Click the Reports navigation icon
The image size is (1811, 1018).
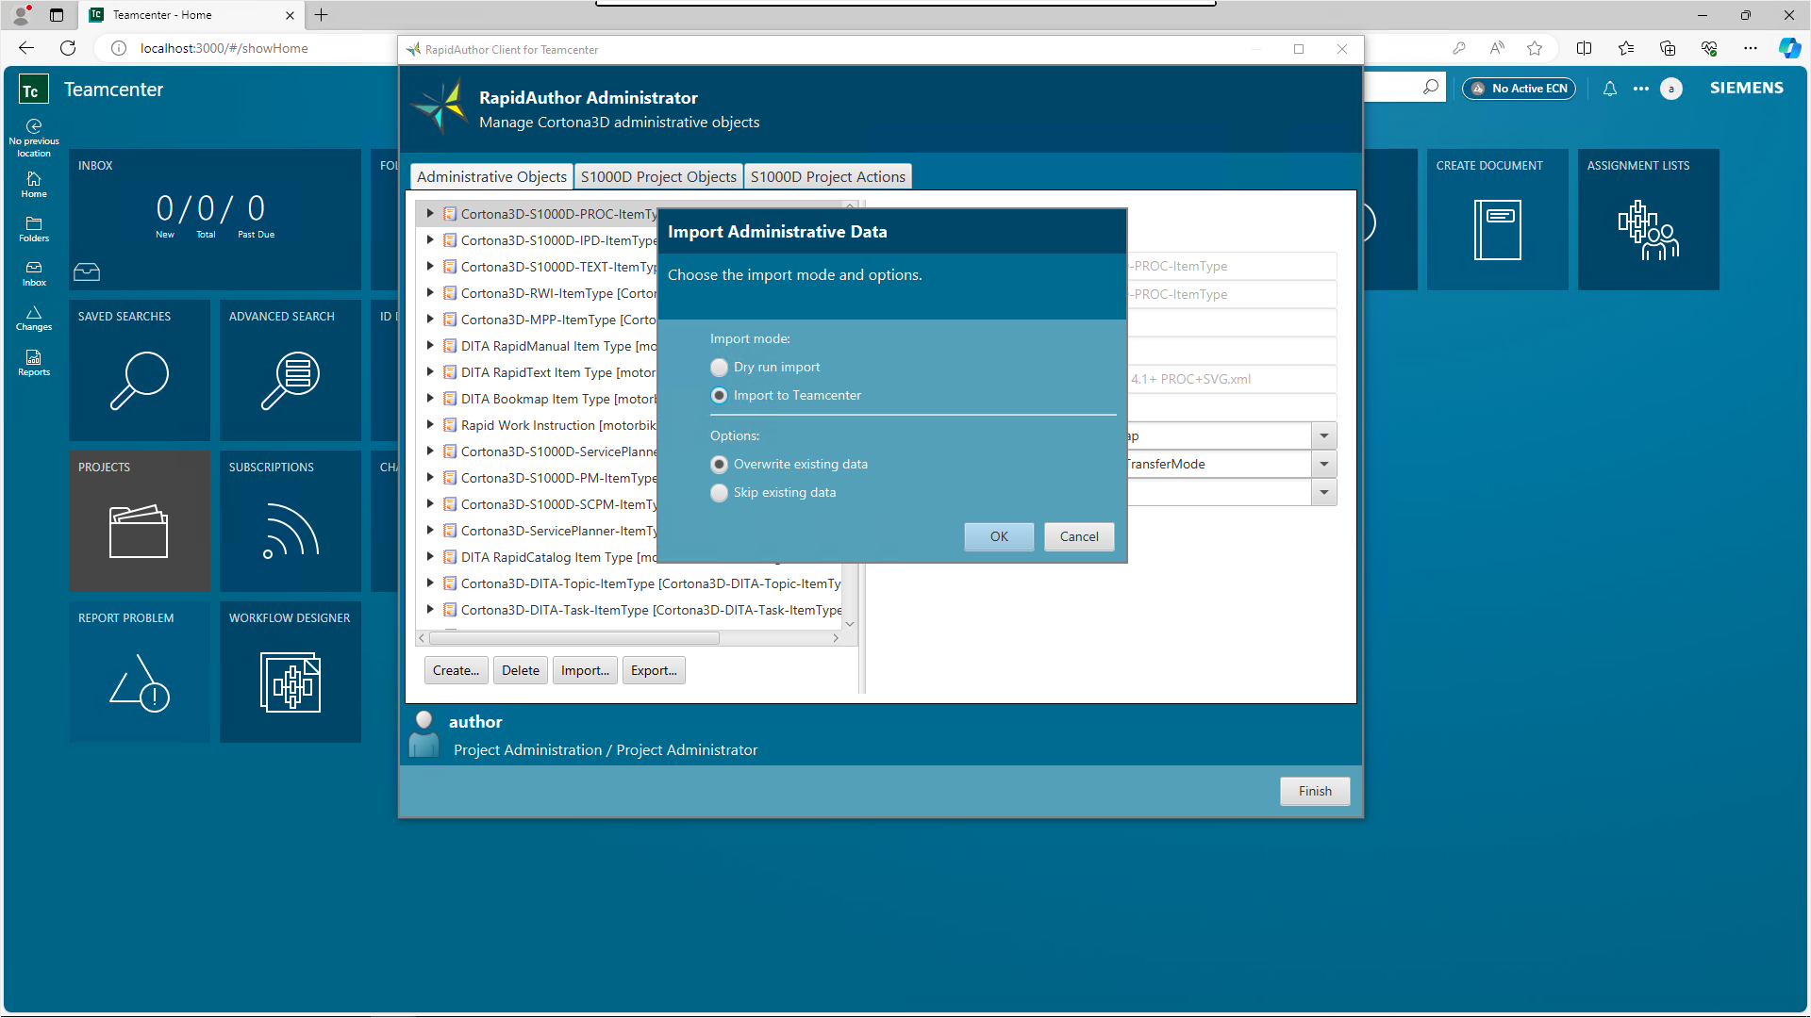34,362
